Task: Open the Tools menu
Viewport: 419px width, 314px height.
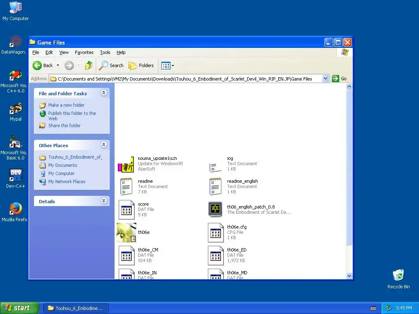Action: (105, 52)
